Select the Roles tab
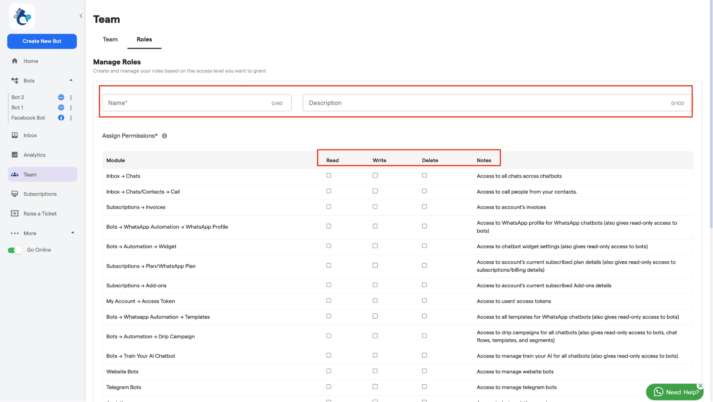 [144, 39]
